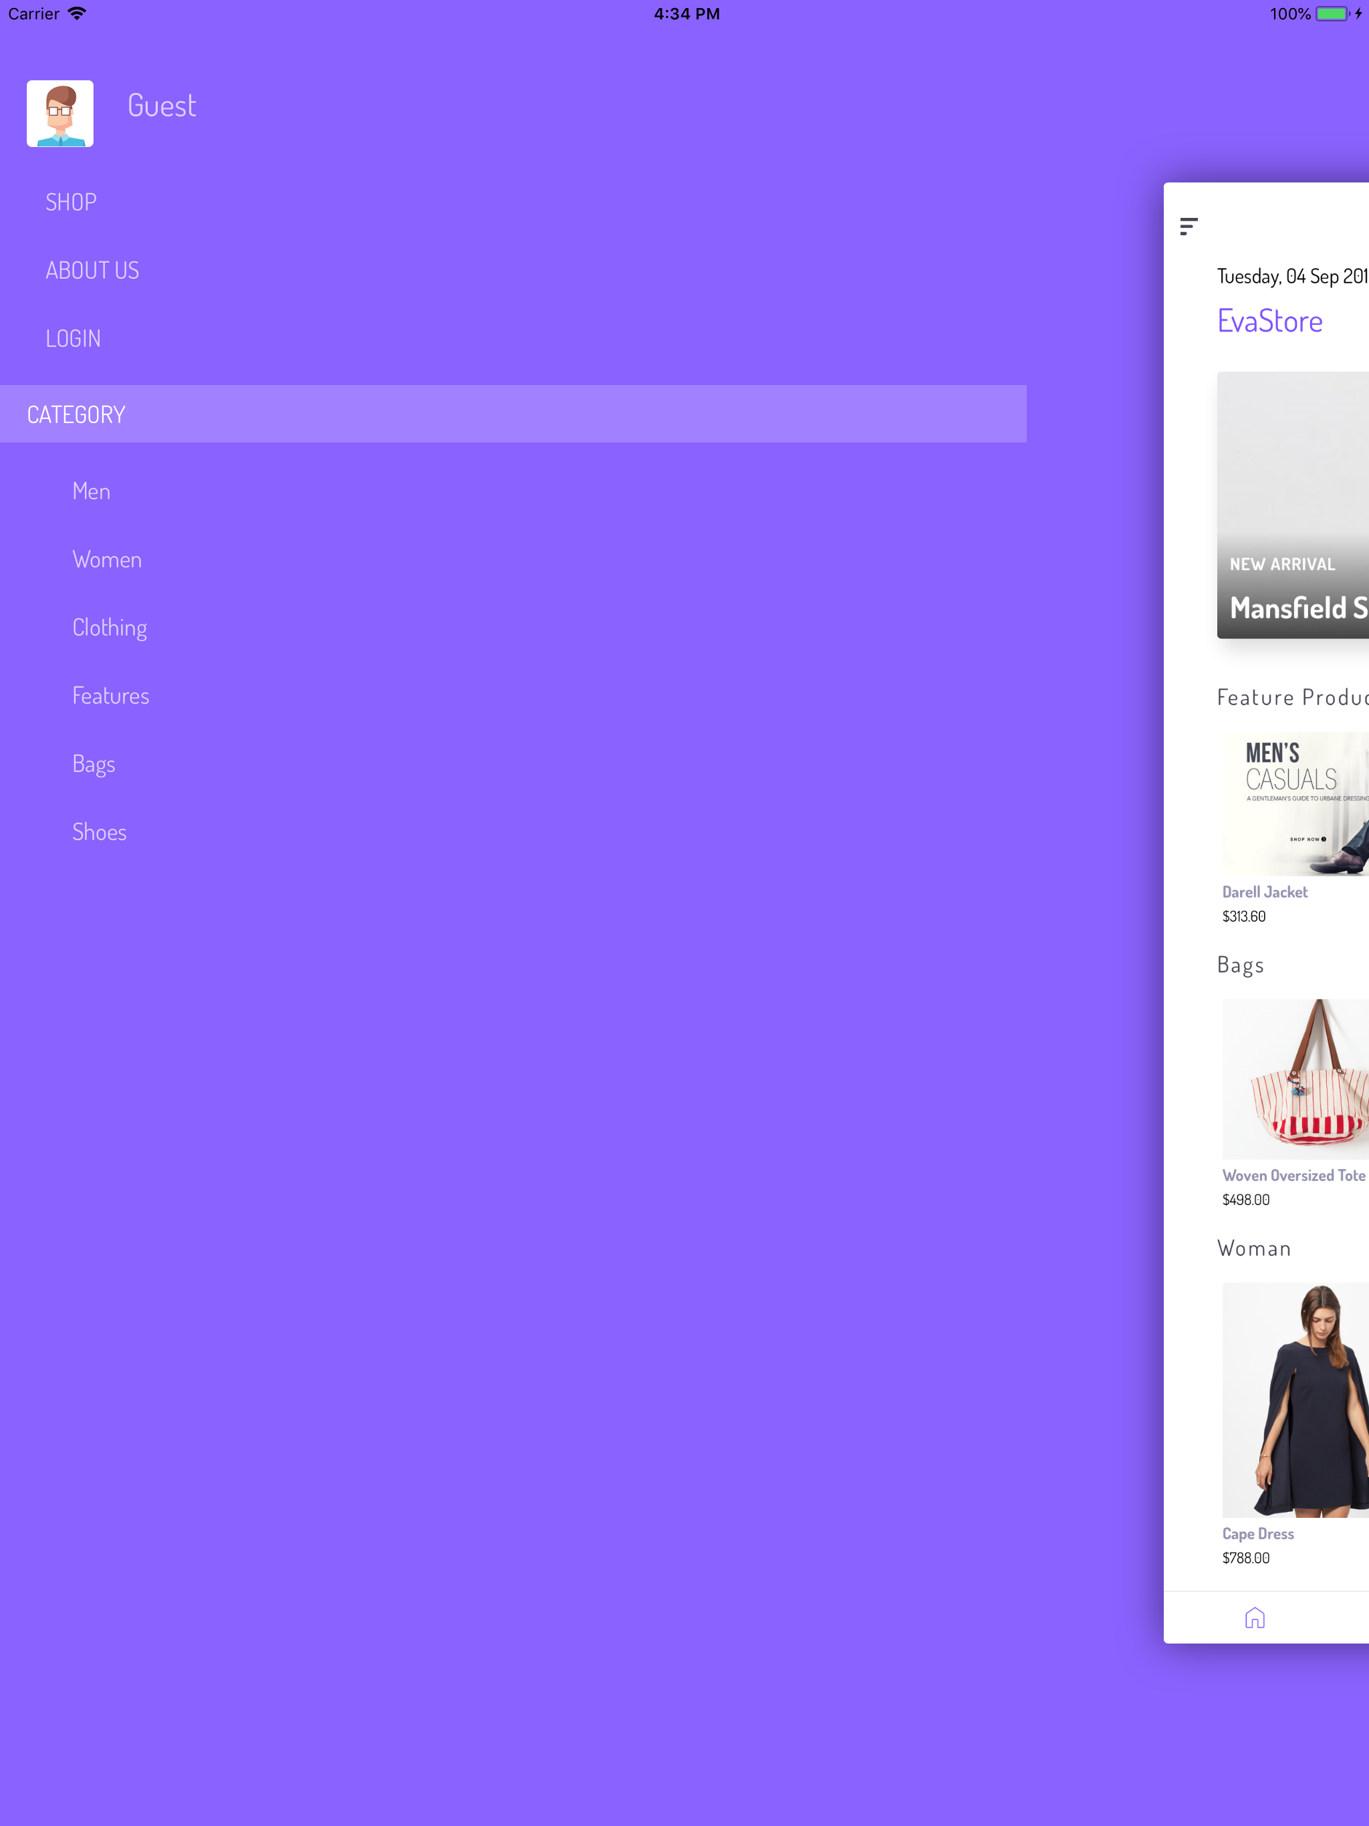The height and width of the screenshot is (1826, 1369).
Task: Tap the $498.00 price
Action: point(1245,1200)
